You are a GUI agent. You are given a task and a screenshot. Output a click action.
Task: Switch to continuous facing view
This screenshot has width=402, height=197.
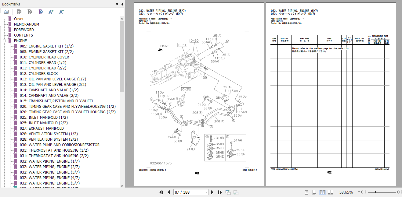(x=331, y=192)
